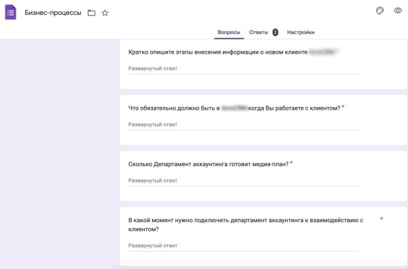Screen dimensions: 408x269
Task: Click answer field under 'В какой момент нужно'
Action: click(x=243, y=246)
